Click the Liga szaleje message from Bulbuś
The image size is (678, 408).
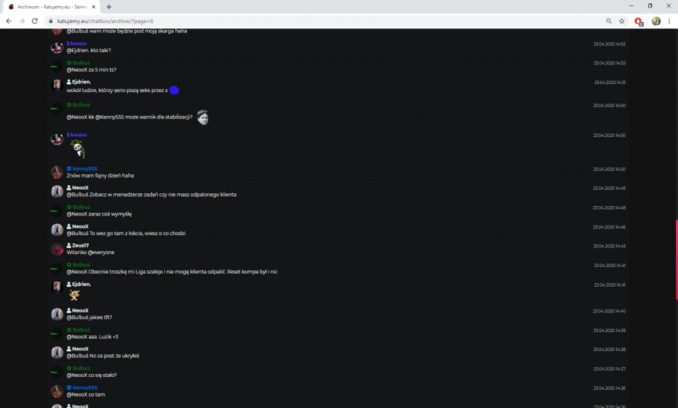point(172,272)
